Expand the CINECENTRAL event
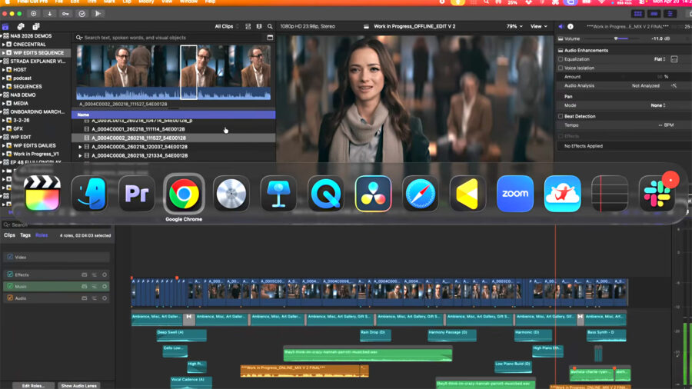The width and height of the screenshot is (692, 389). (4, 45)
